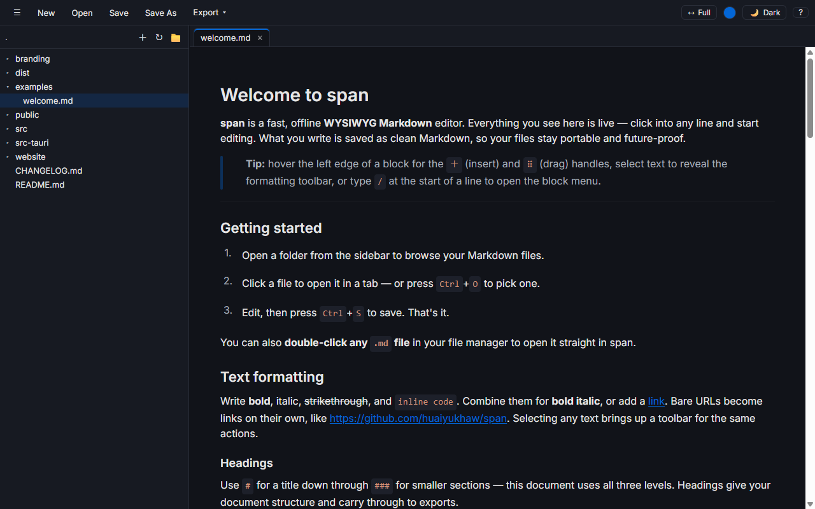
Task: Follow the 'link' hyperlink in Text formatting
Action: (656, 401)
